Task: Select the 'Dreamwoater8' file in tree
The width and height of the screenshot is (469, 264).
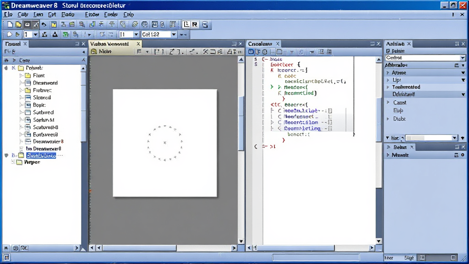Action: 48,141
